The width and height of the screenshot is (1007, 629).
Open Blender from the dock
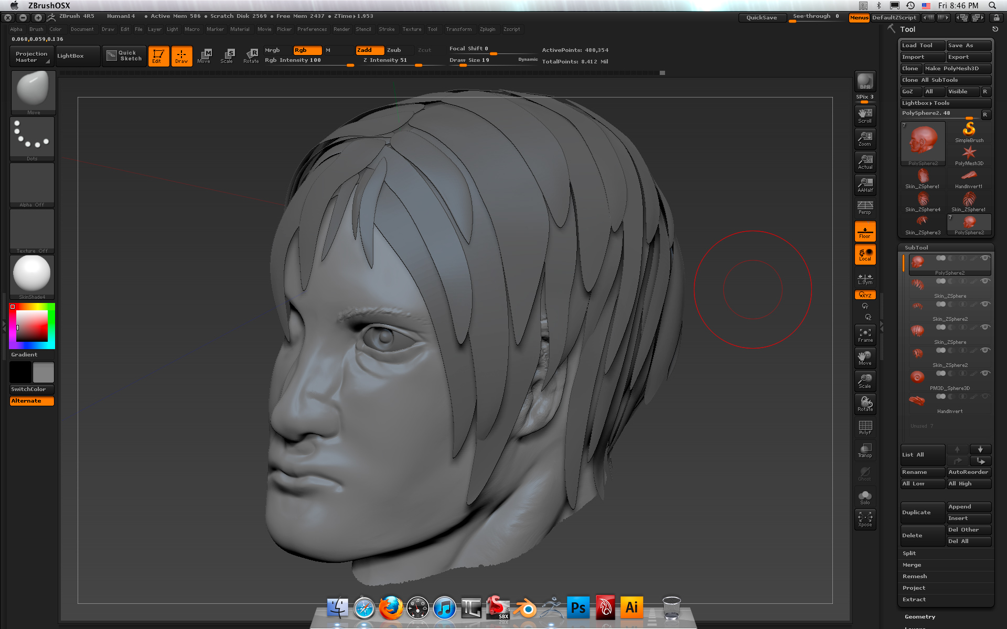click(524, 608)
